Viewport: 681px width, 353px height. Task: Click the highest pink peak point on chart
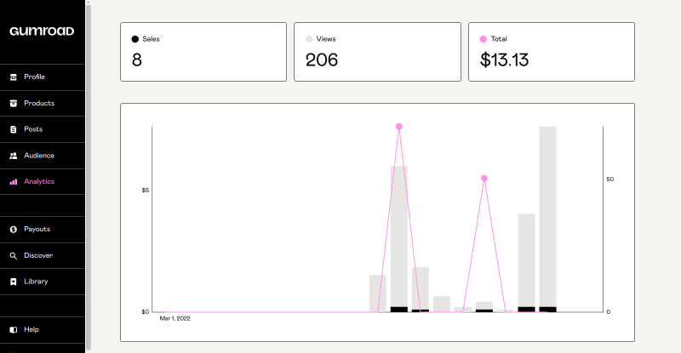398,127
